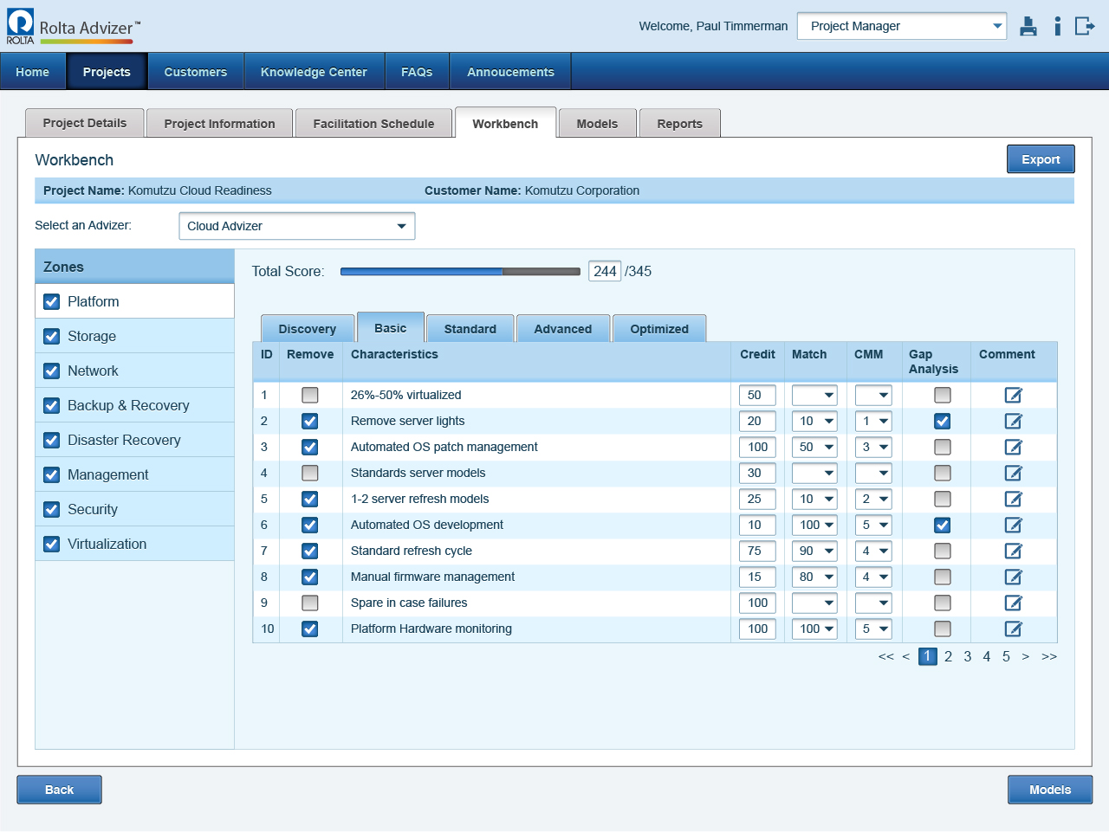Open the Cloud Advizer selector dropdown
1109x832 pixels.
[297, 226]
